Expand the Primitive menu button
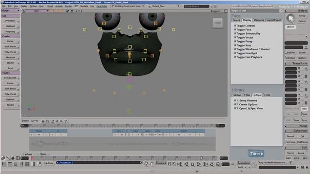310x174 pixels. click(11, 21)
